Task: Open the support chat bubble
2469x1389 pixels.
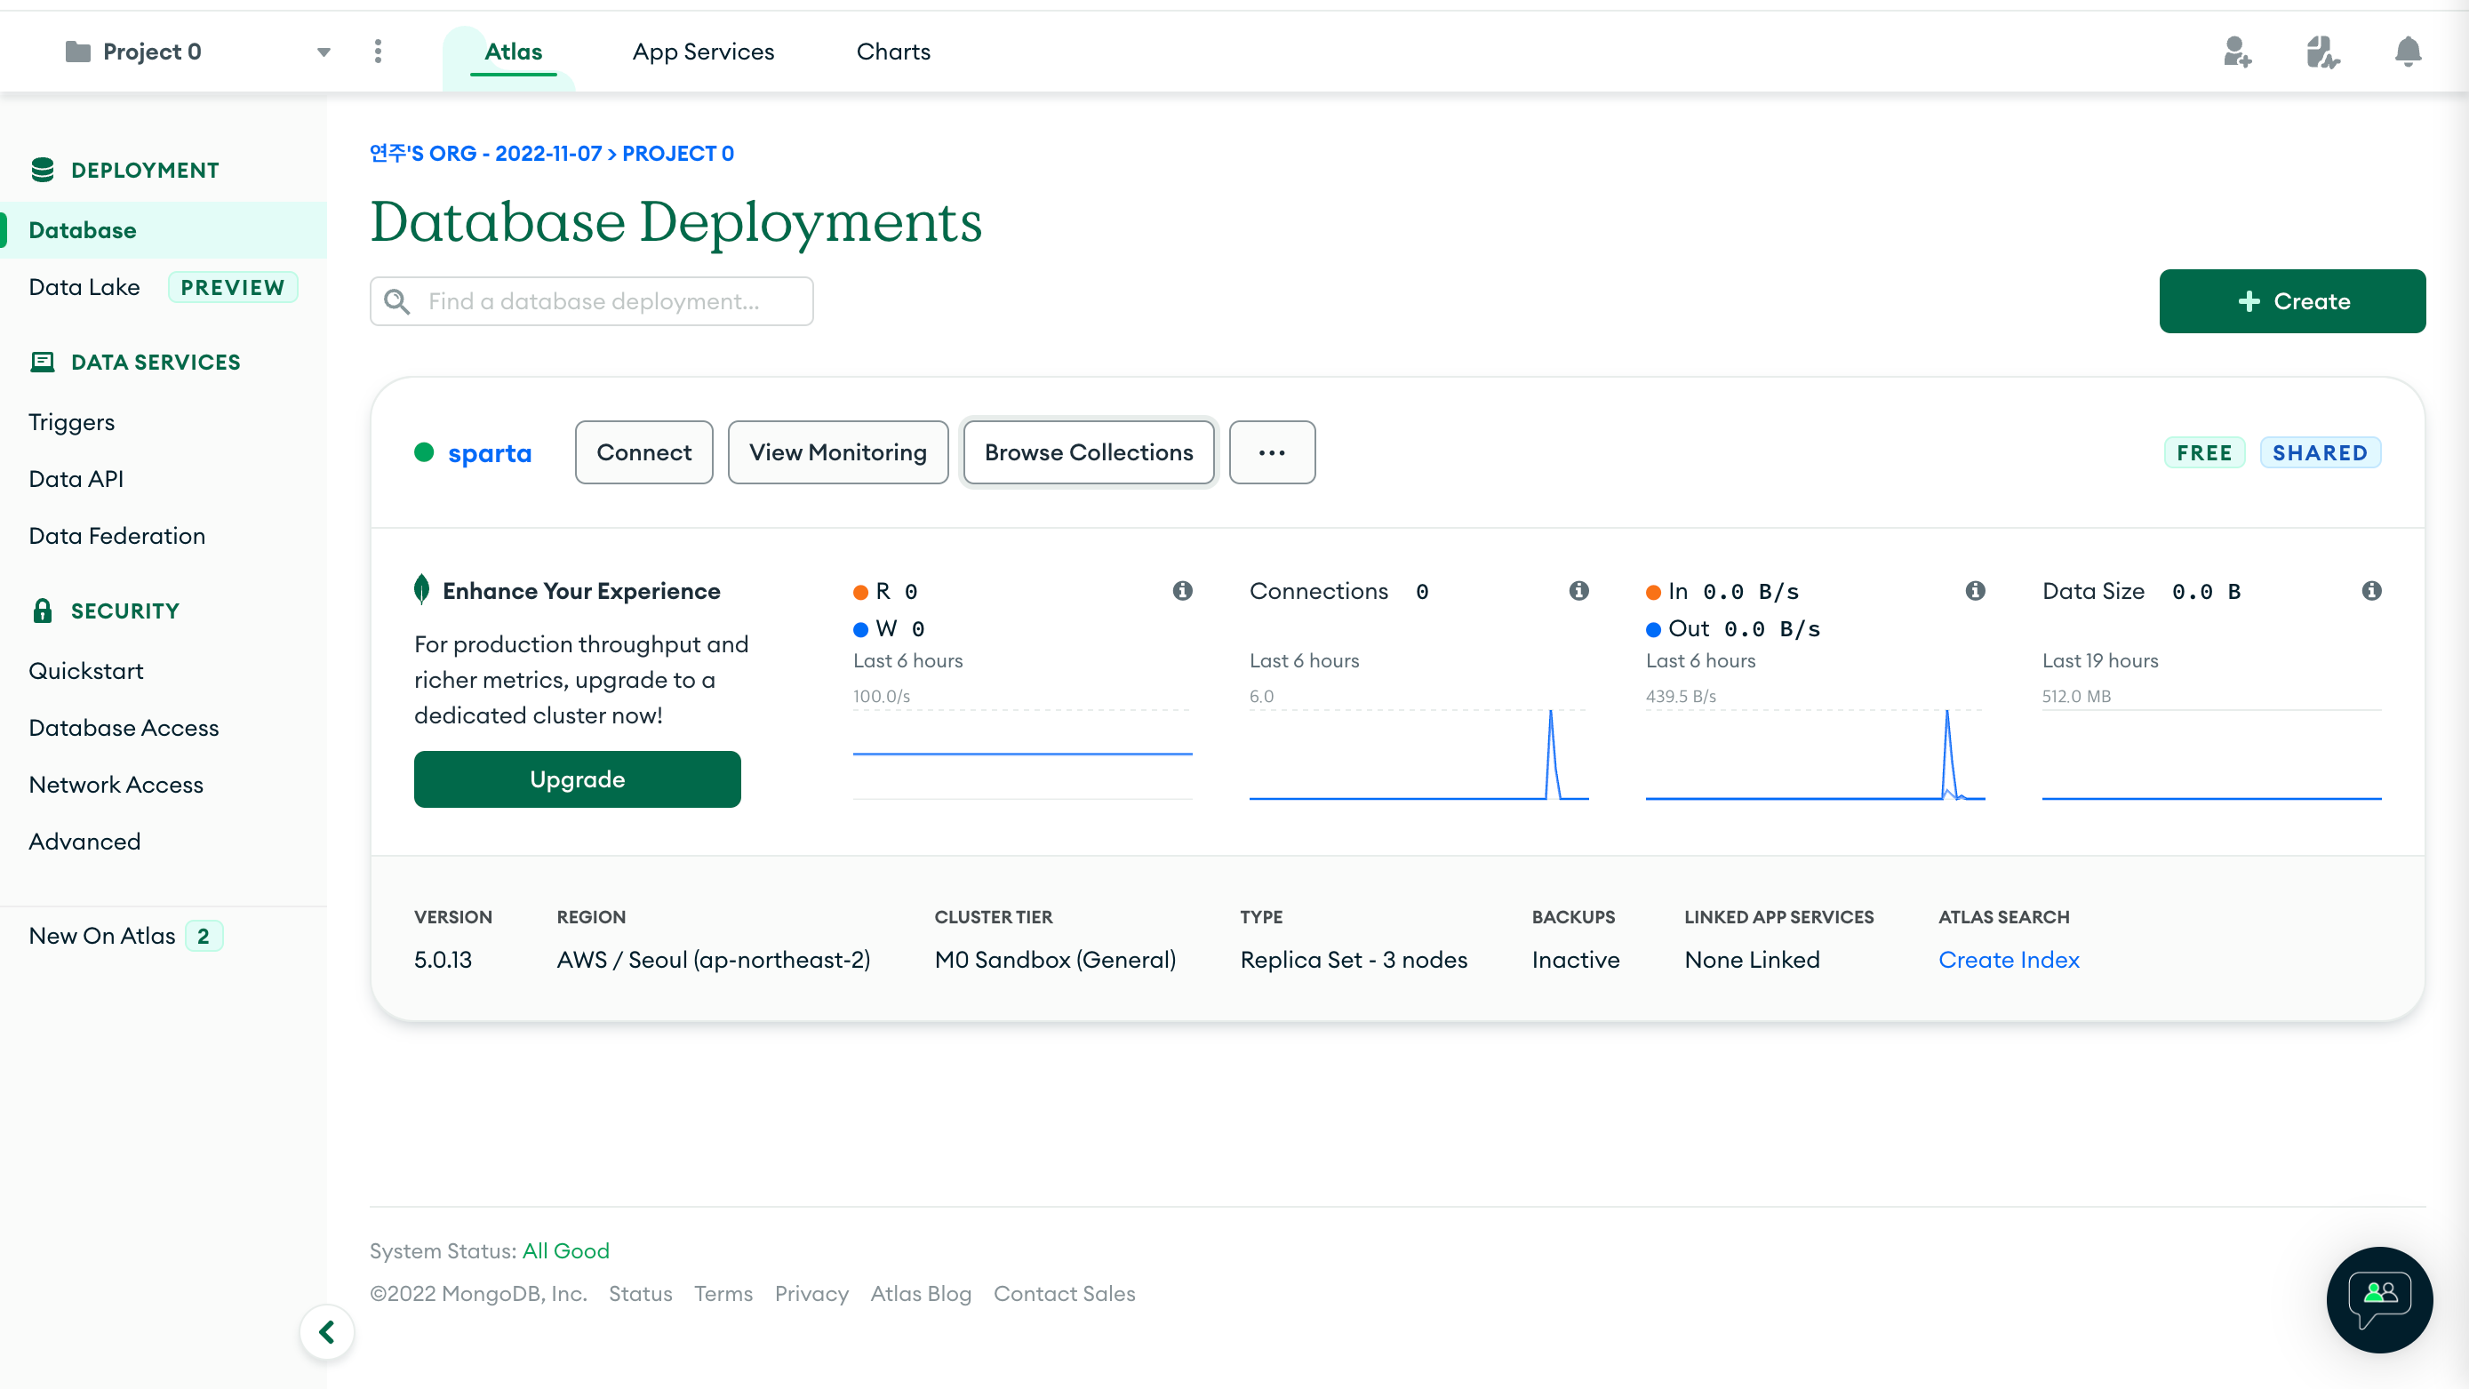Action: 2379,1299
